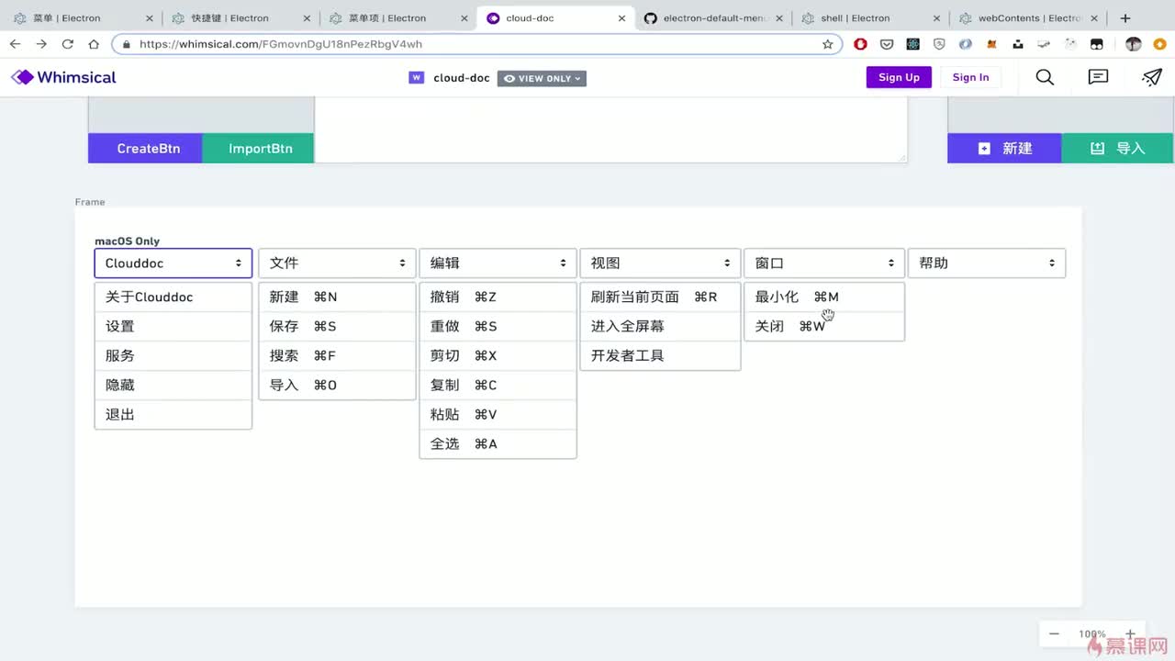Image resolution: width=1175 pixels, height=661 pixels.
Task: Close the cloud-doc browser tab
Action: [621, 17]
